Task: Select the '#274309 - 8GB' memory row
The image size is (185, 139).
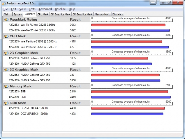Action: click(17, 97)
